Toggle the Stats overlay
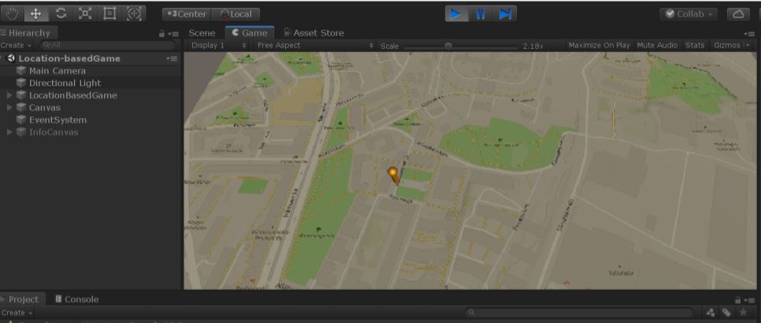The image size is (761, 323). [x=695, y=46]
